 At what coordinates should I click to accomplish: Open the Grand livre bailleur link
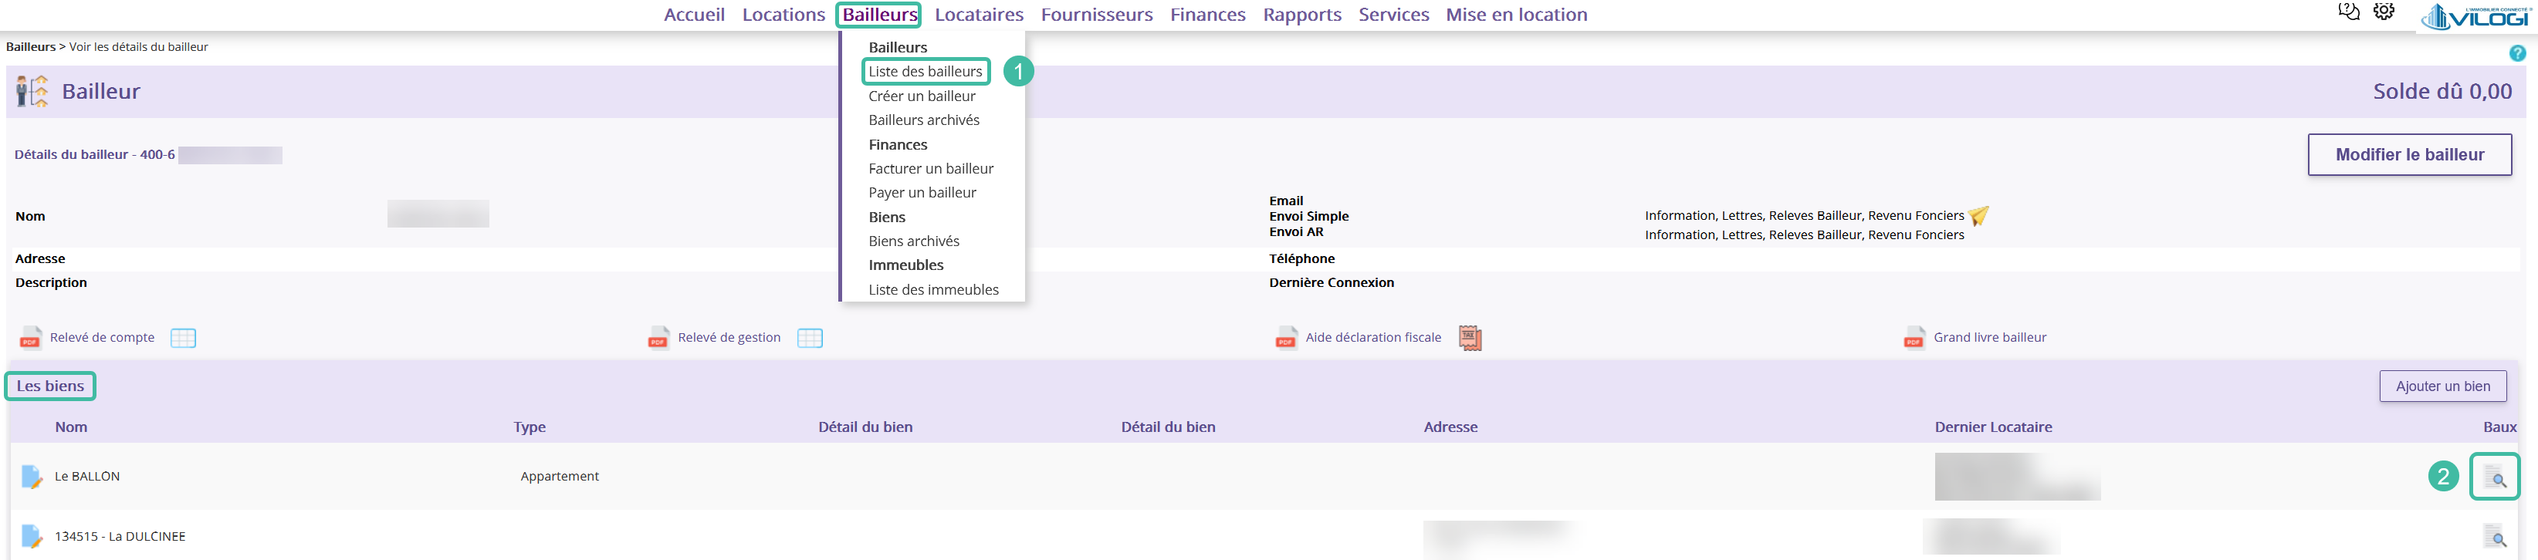1989,338
